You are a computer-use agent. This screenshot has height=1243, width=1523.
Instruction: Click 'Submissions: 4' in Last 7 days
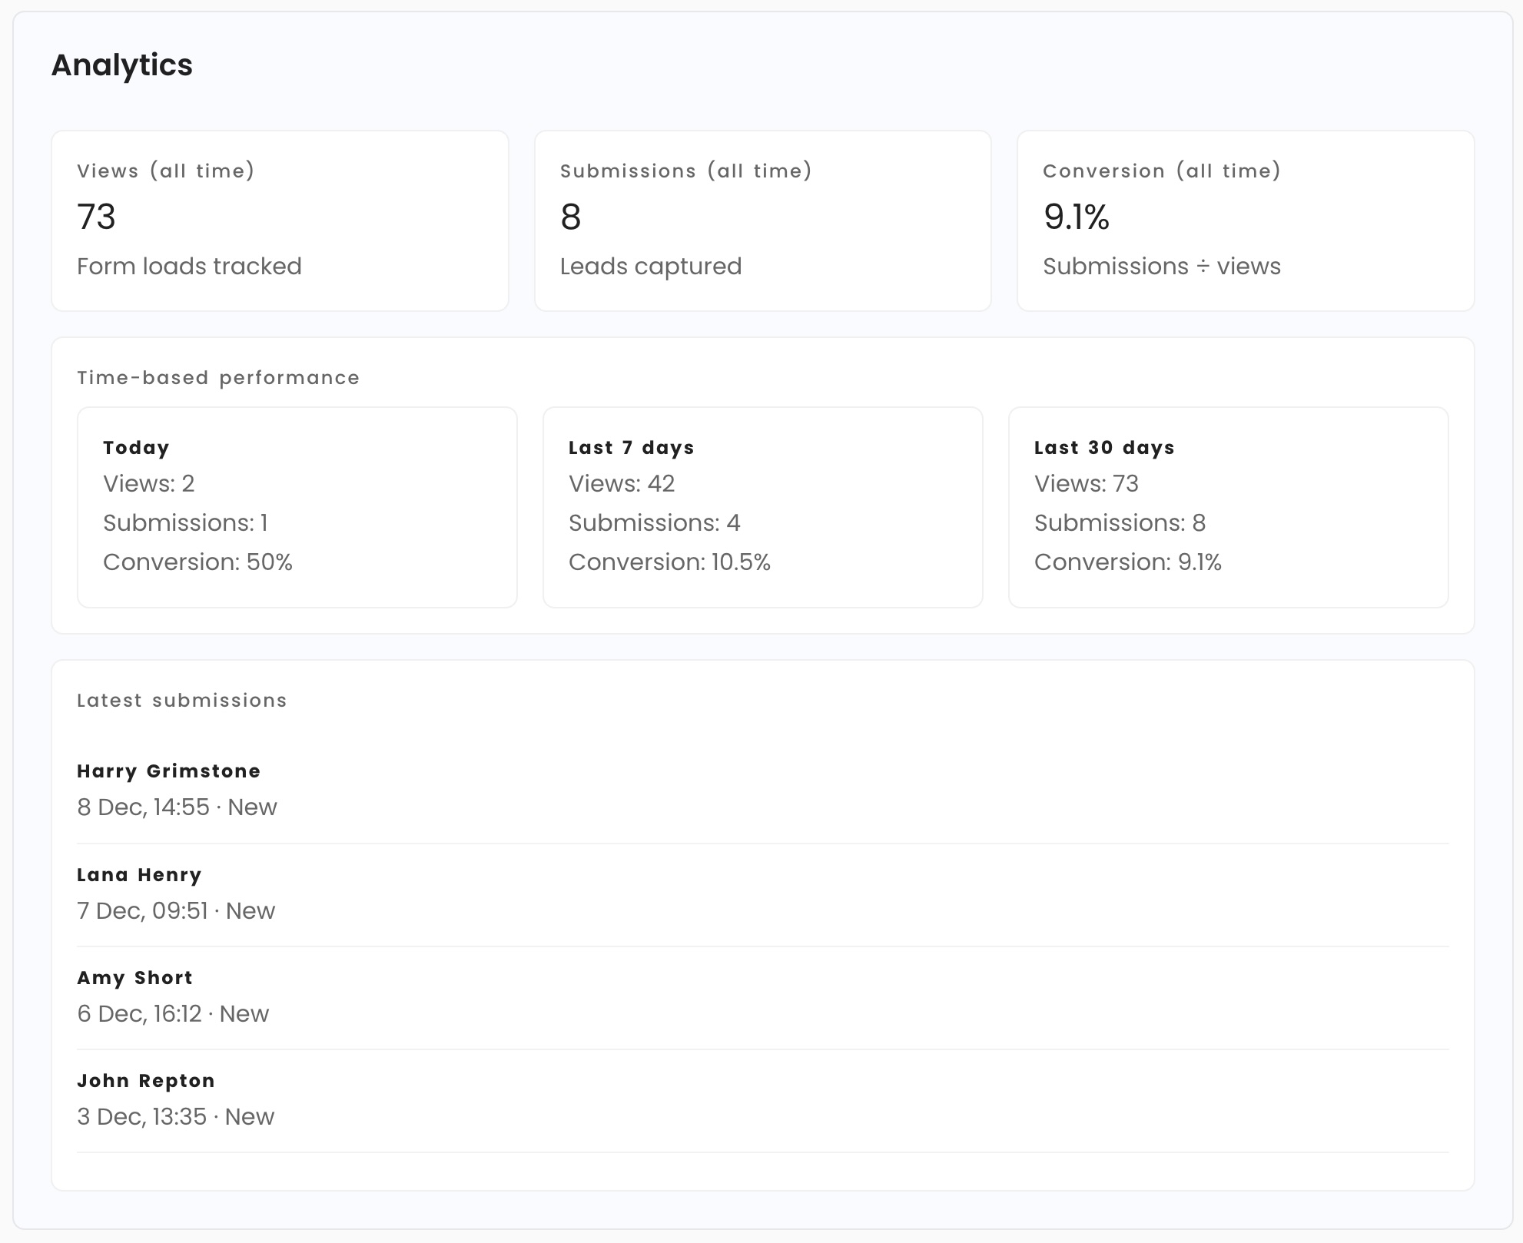tap(655, 522)
